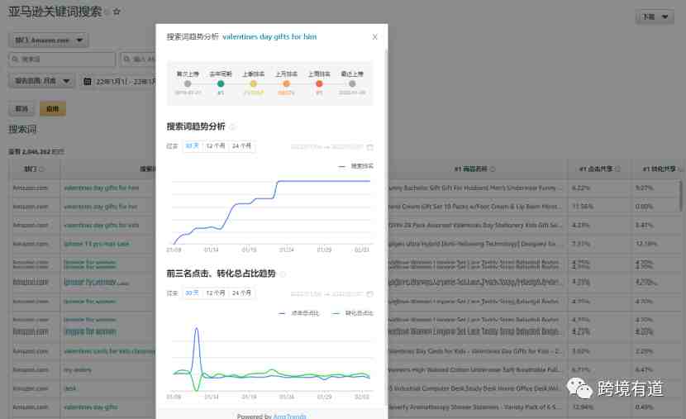Toggle the 搜索排名 legend entry

[x=356, y=166]
